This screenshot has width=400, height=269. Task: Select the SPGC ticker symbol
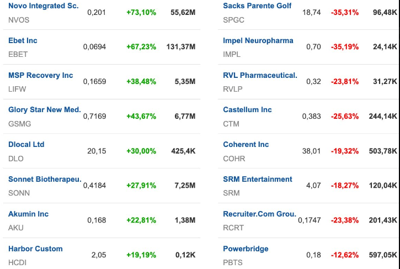tap(234, 20)
